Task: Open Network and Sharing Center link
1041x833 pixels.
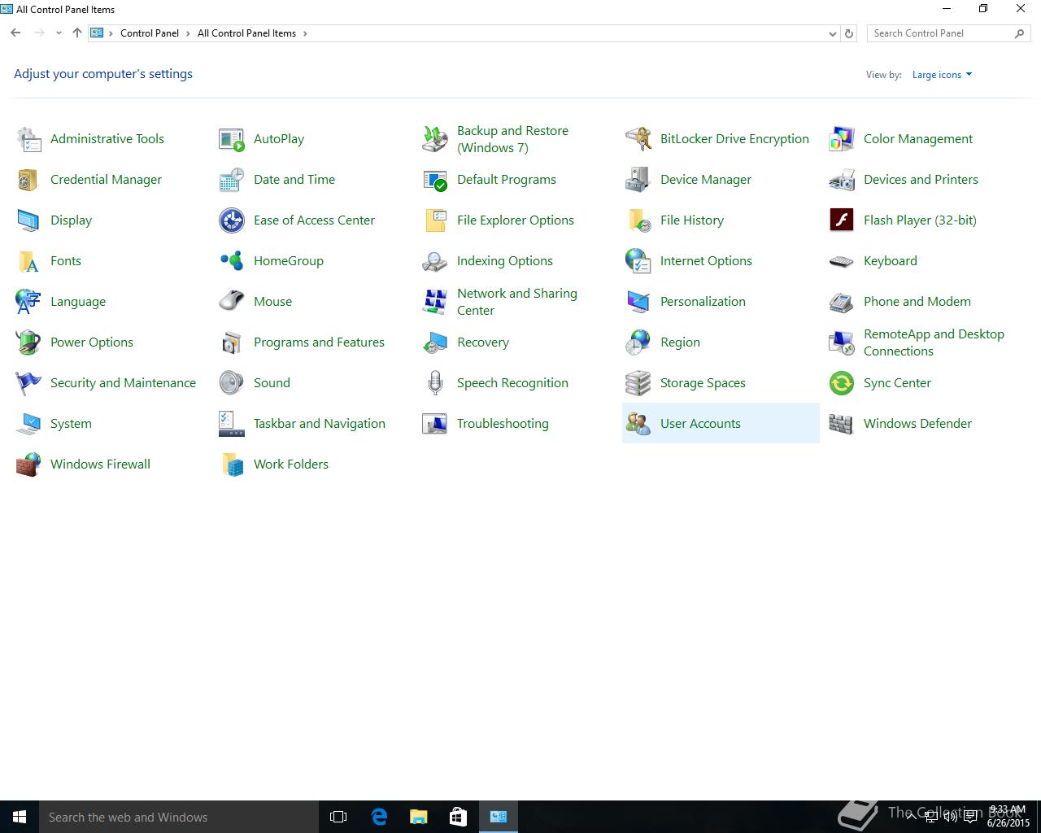Action: (517, 302)
